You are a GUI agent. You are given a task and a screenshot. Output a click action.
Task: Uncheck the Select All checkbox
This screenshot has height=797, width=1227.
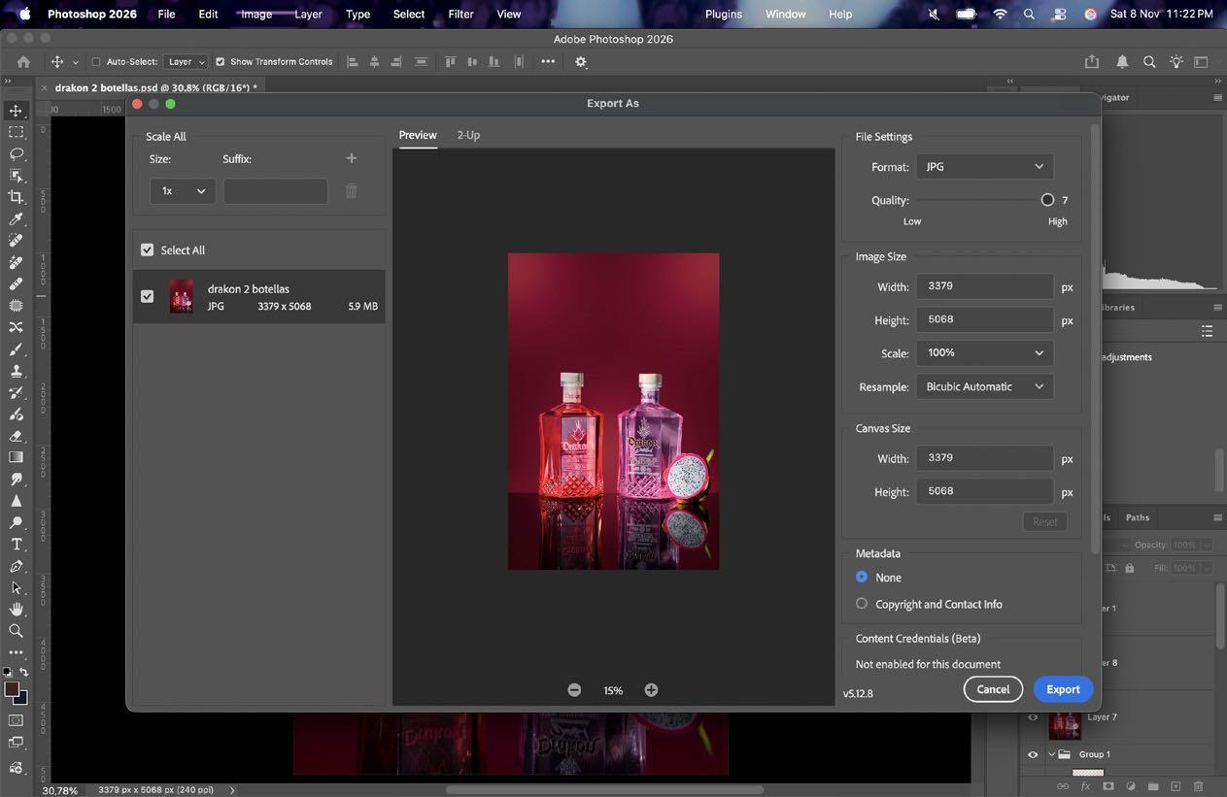point(147,249)
